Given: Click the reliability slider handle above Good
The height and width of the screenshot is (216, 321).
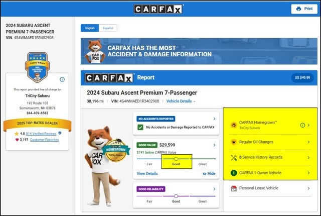Looking at the screenshot, I should tap(176, 196).
